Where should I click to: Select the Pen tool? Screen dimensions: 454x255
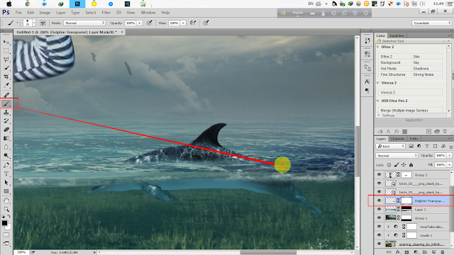[6, 165]
